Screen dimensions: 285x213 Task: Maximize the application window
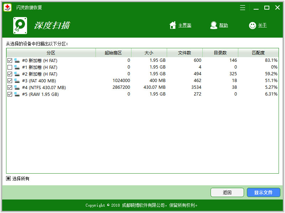coord(266,7)
